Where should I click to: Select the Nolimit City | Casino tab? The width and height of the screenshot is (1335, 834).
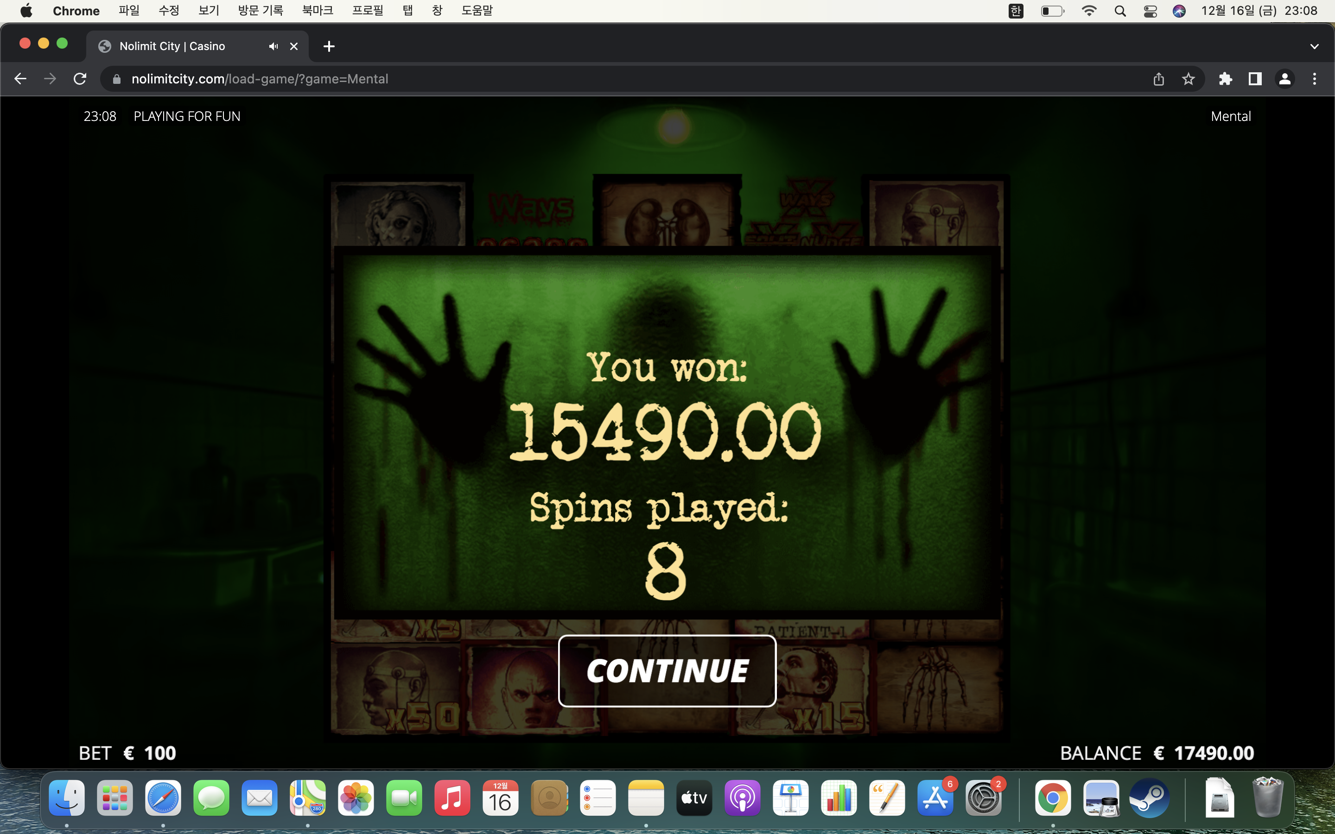click(x=197, y=46)
